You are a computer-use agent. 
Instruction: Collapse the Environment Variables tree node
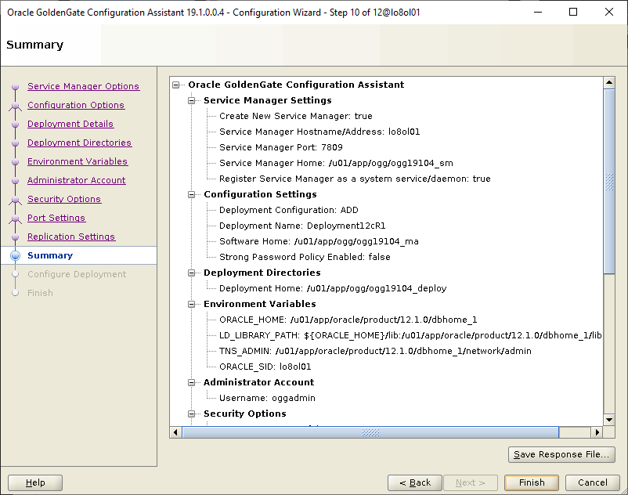coord(192,304)
